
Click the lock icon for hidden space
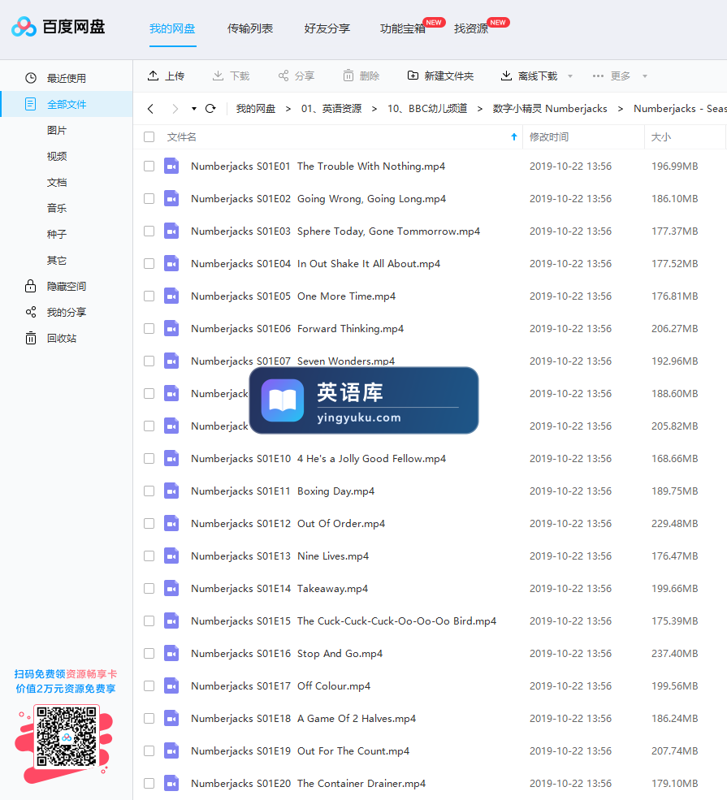coord(31,286)
